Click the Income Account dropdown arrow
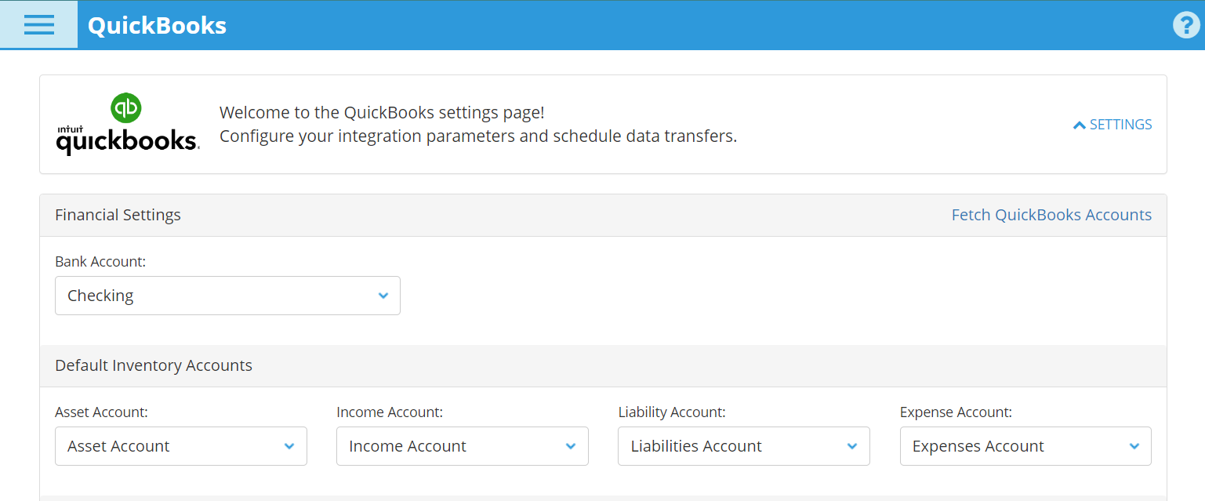The height and width of the screenshot is (501, 1205). [571, 446]
